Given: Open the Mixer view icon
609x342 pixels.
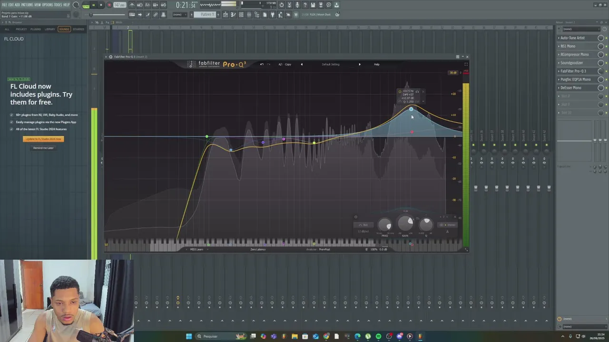Looking at the screenshot, I should [249, 14].
